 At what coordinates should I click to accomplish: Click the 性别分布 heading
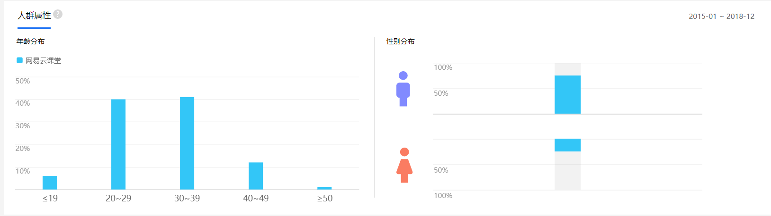(401, 42)
